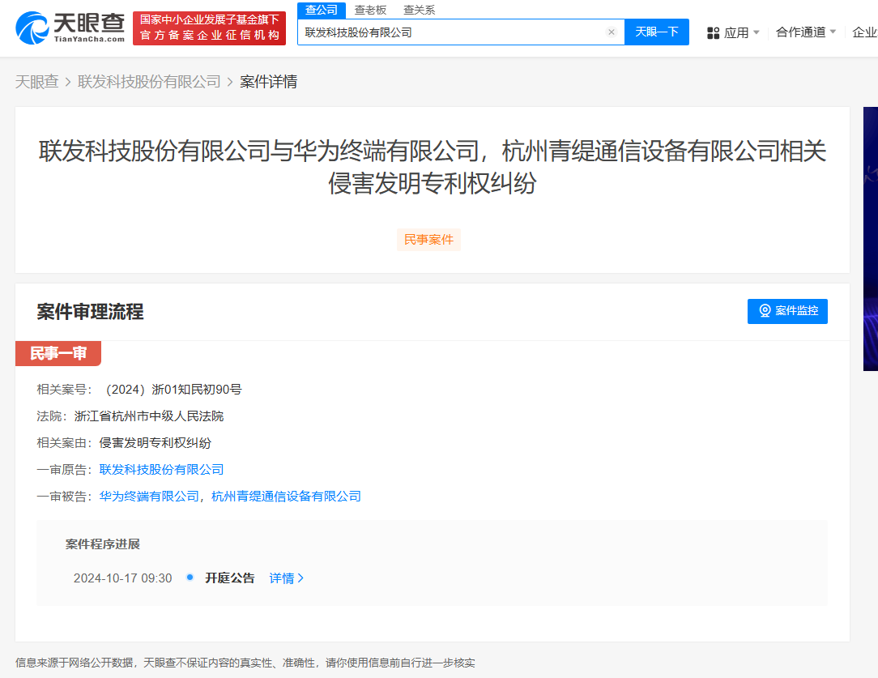Select the 查公司 tab

click(321, 10)
